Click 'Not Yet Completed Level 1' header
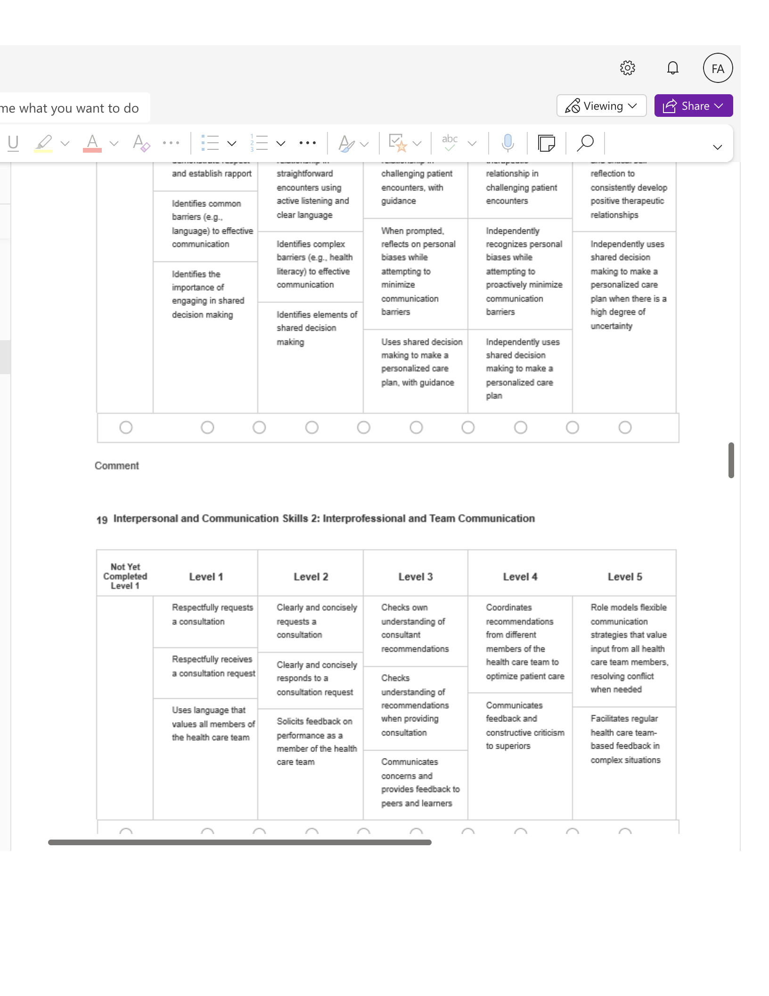Image resolution: width=769 pixels, height=996 pixels. [125, 576]
